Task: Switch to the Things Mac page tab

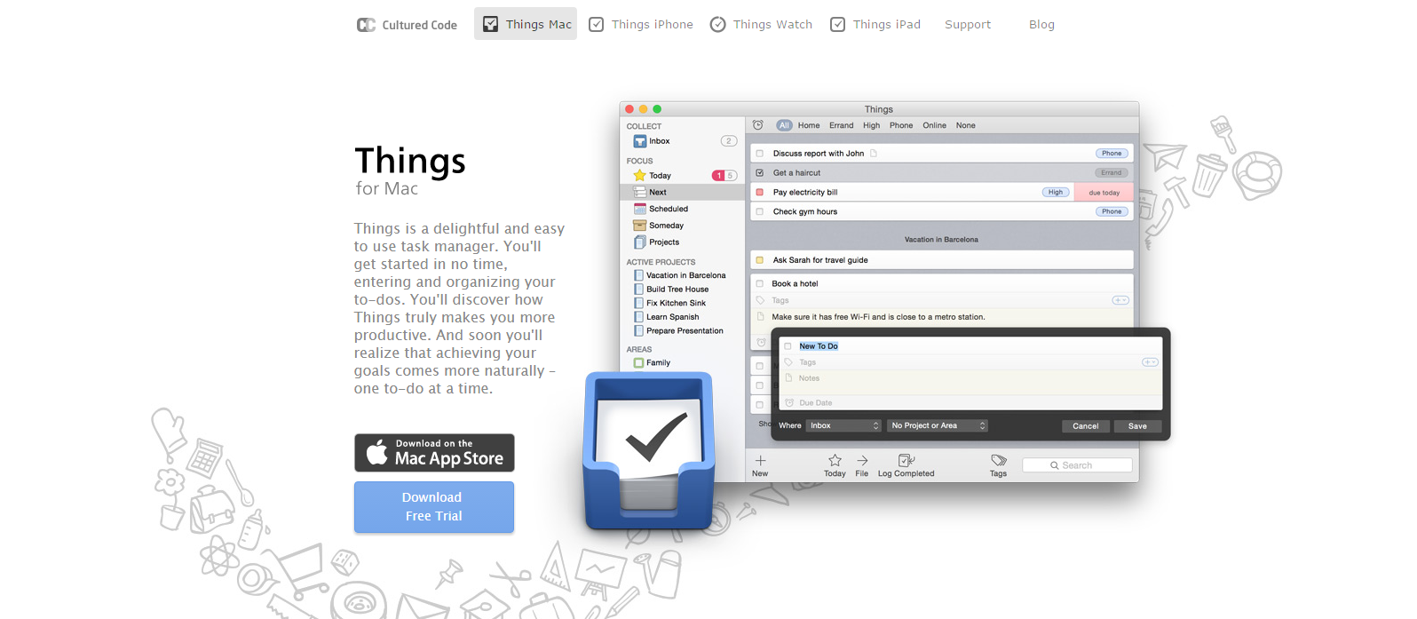Action: coord(526,24)
